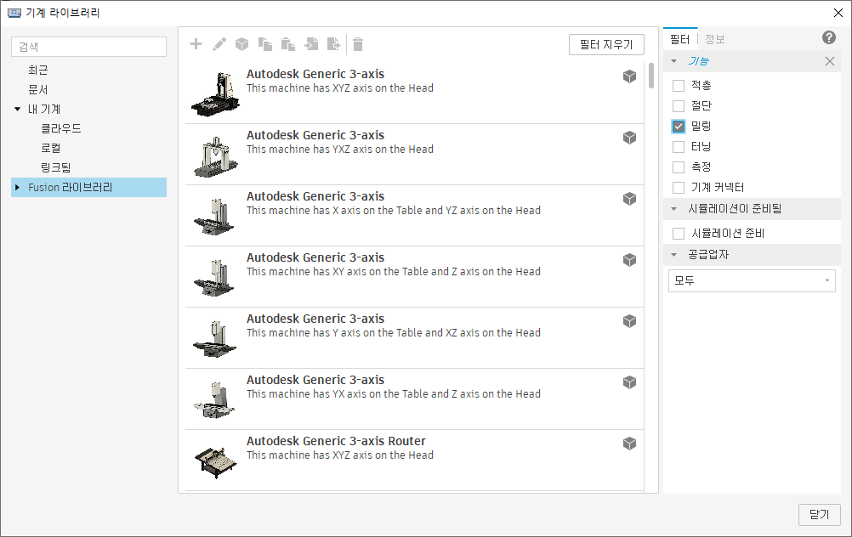Click the 검색 search field
852x537 pixels.
pos(88,47)
